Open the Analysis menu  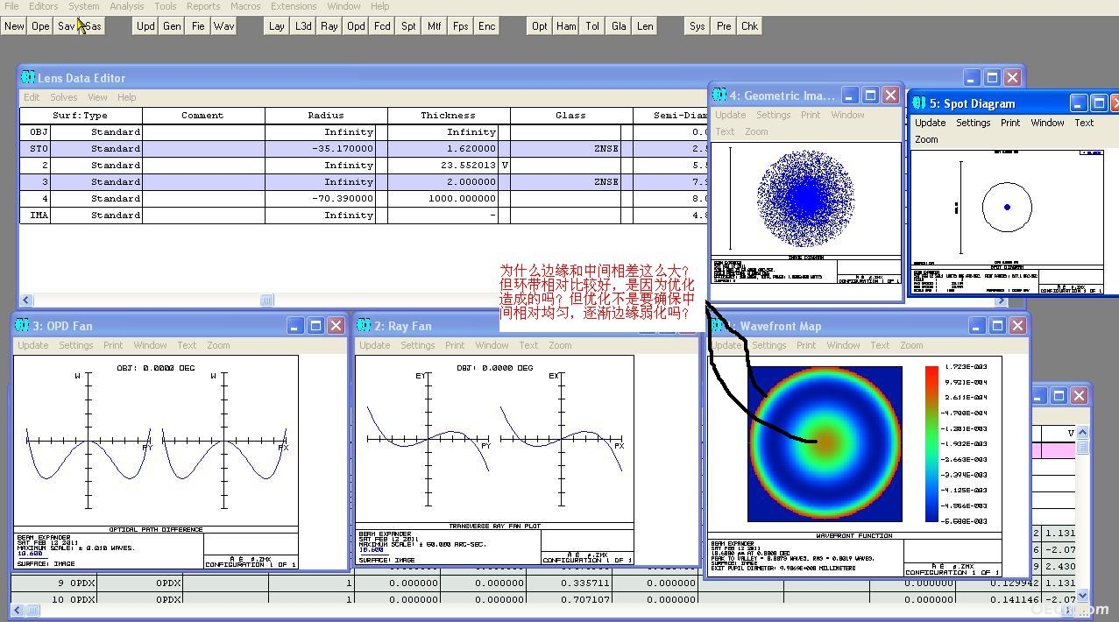point(127,6)
